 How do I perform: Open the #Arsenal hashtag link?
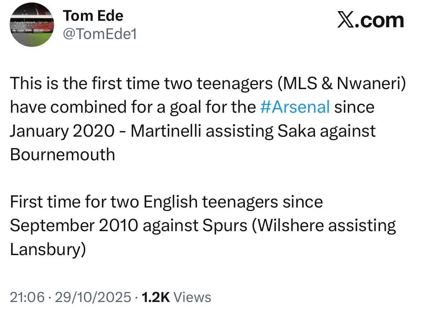coord(295,107)
